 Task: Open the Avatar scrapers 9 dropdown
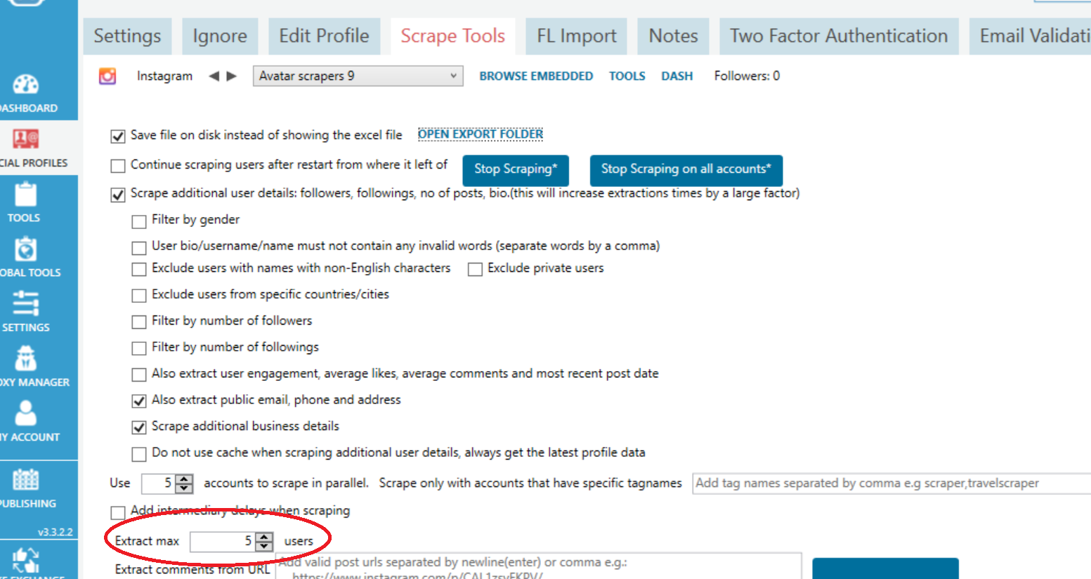(x=358, y=76)
